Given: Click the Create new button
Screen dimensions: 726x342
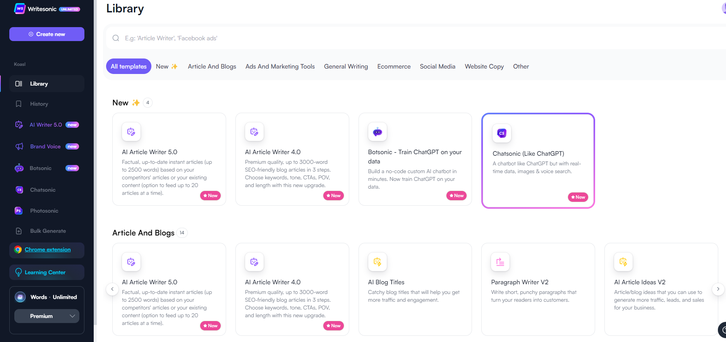Looking at the screenshot, I should 47,34.
